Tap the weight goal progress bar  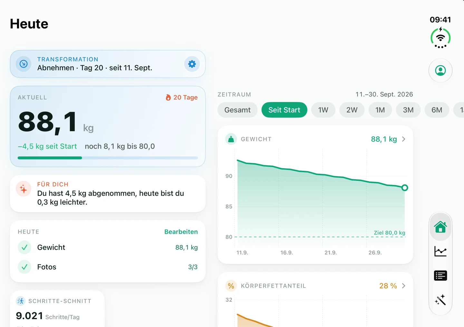click(108, 158)
